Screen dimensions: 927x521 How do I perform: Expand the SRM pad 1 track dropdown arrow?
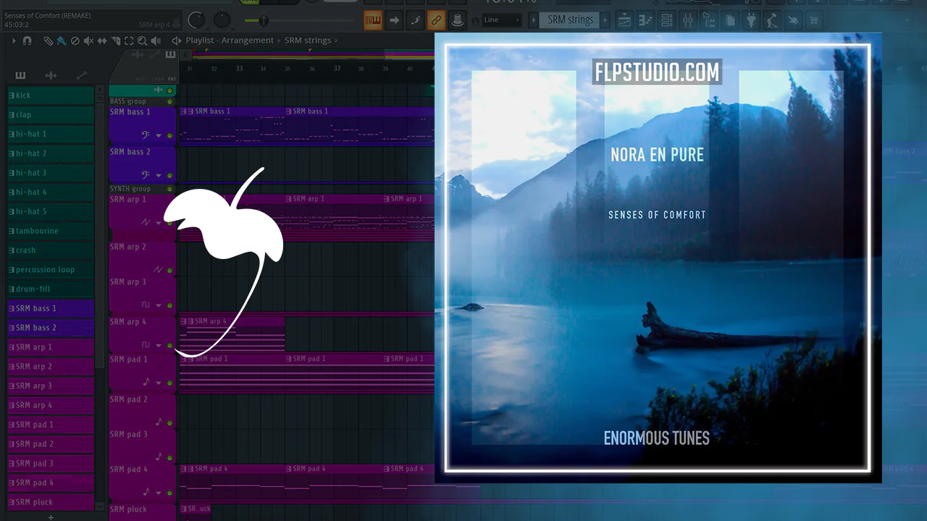point(159,383)
